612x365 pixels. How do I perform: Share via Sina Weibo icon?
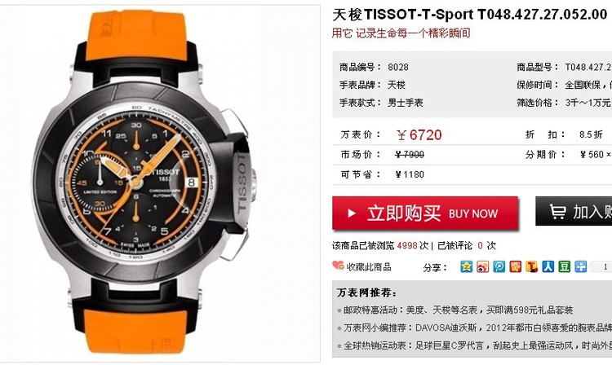point(483,267)
